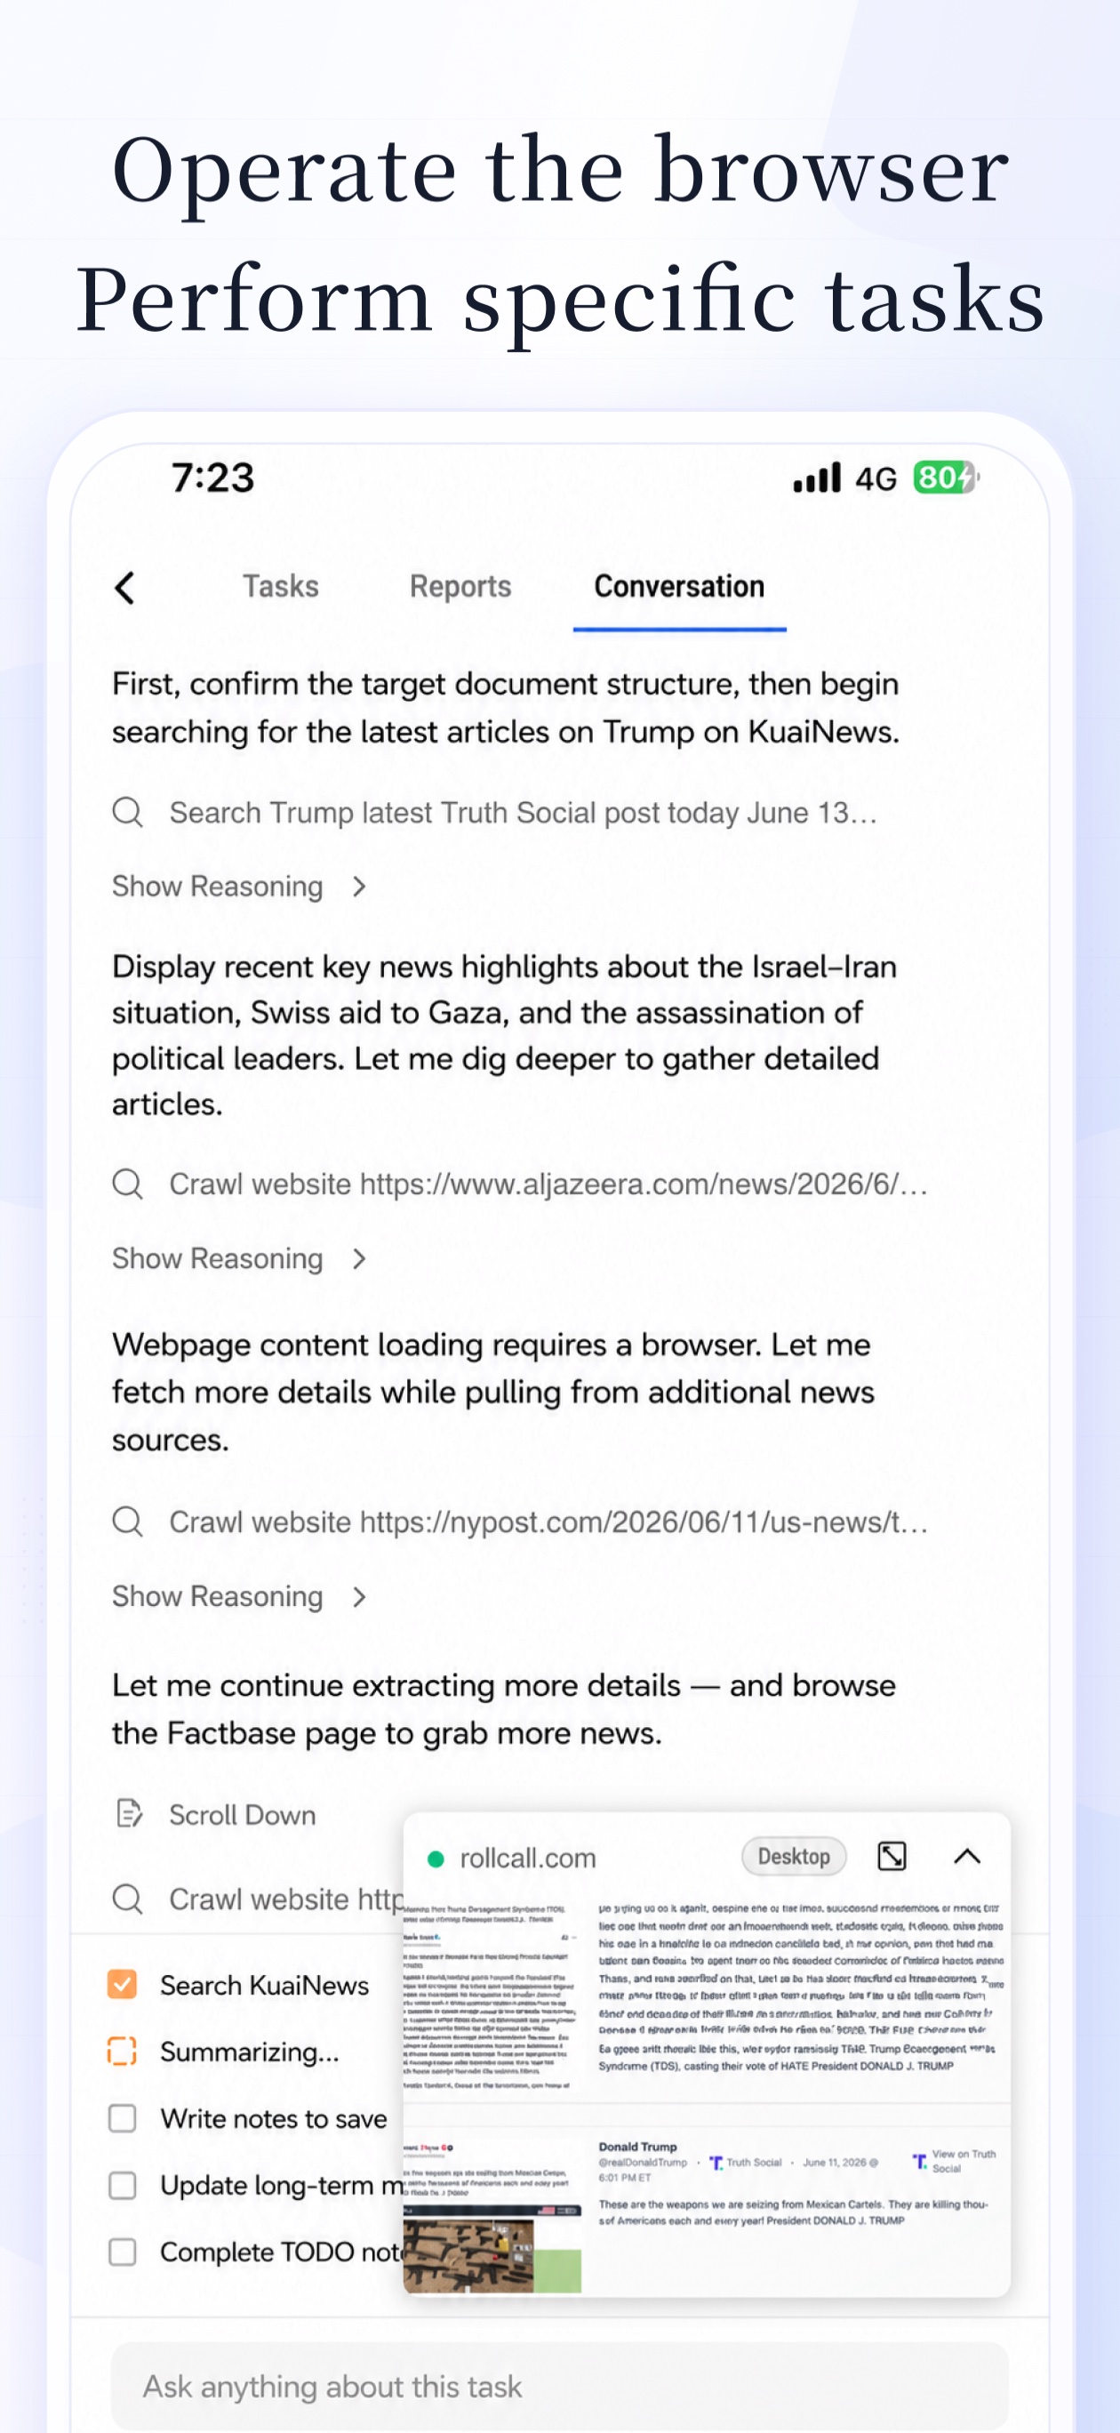This screenshot has width=1120, height=2433.
Task: Switch to the Tasks tab
Action: tap(281, 586)
